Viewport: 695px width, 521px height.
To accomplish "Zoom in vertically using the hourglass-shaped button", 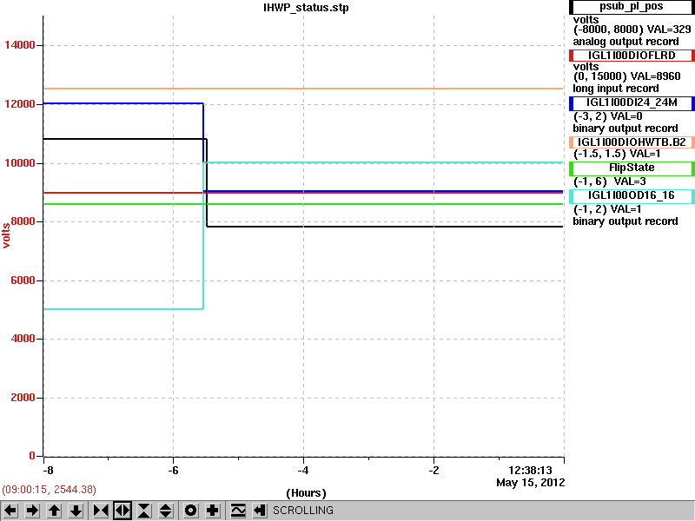I will point(144,511).
